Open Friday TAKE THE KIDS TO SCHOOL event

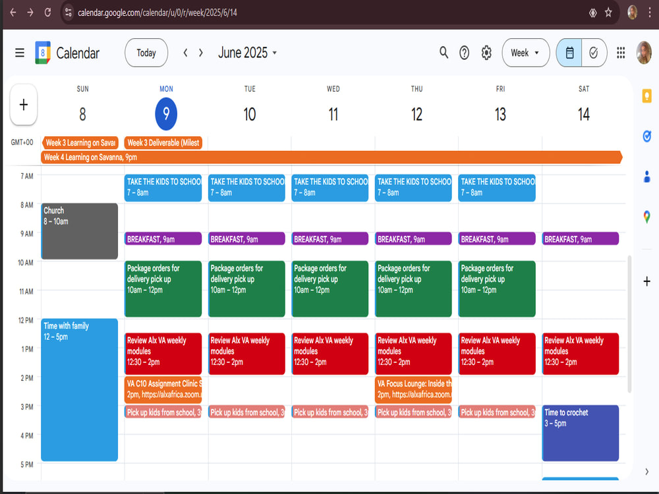coord(497,188)
